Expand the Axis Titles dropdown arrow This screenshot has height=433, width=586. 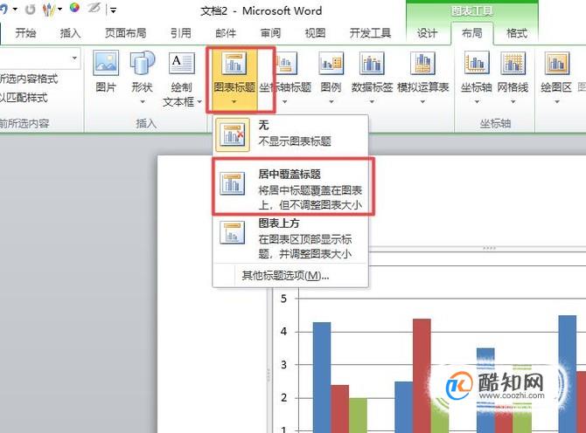tap(285, 101)
